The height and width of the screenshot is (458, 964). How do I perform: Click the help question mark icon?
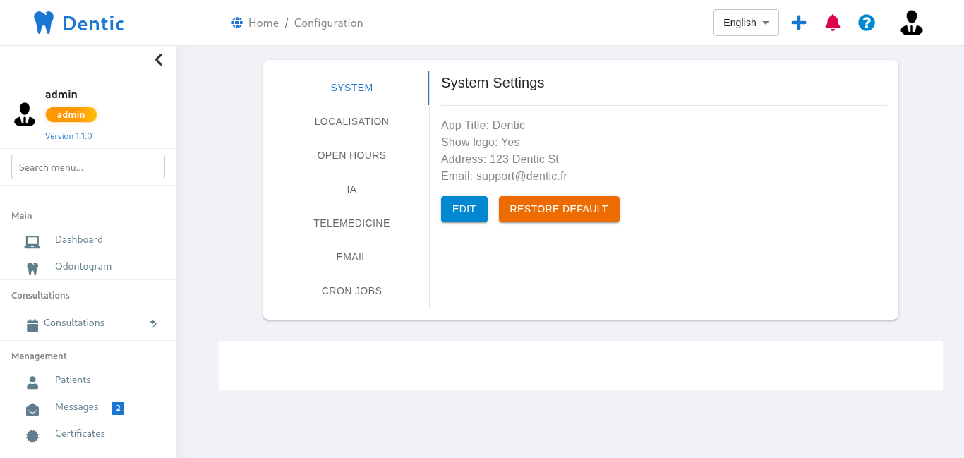[867, 23]
